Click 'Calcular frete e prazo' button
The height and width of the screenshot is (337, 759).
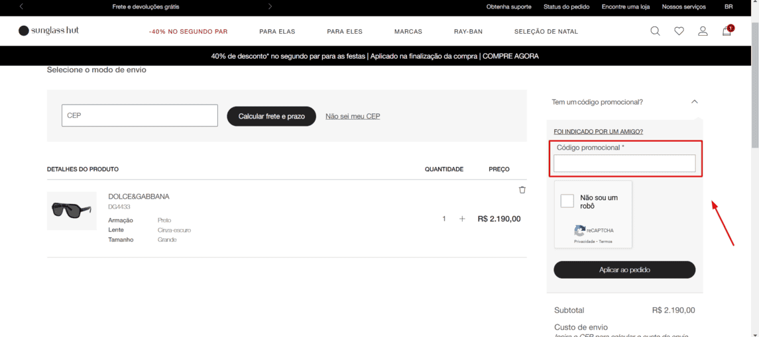tap(272, 117)
